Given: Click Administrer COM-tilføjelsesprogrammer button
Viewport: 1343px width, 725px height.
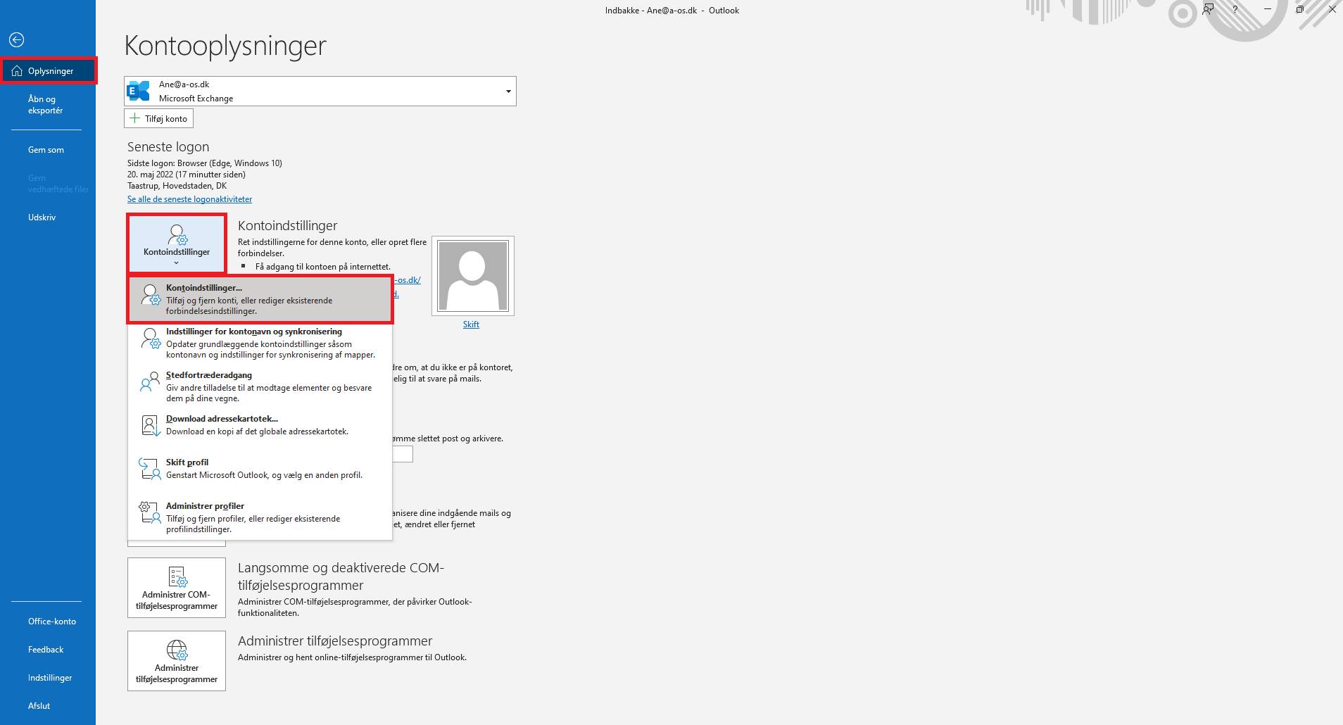Looking at the screenshot, I should (x=177, y=588).
